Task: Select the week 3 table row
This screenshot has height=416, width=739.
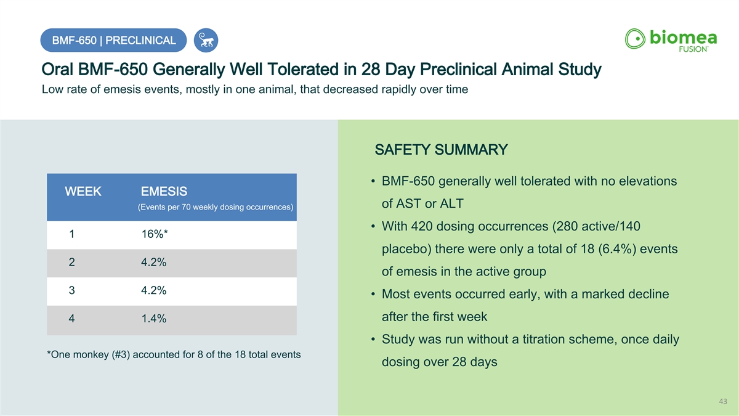Action: [x=171, y=292]
